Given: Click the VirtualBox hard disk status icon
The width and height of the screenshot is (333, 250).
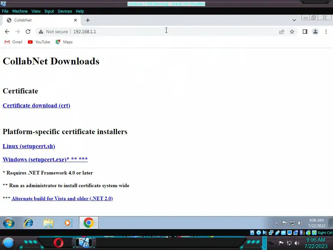Looking at the screenshot, I should click(252, 232).
